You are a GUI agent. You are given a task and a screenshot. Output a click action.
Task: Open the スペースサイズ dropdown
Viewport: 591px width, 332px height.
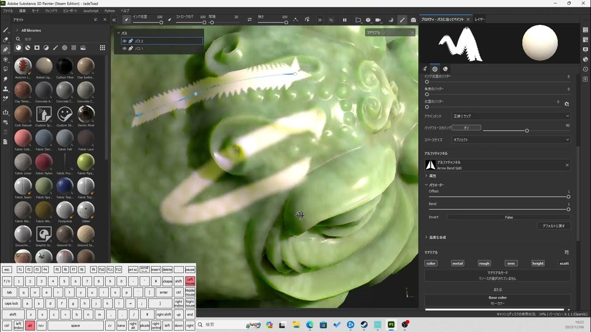512,140
